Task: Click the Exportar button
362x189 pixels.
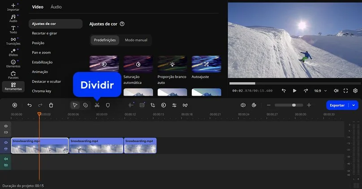Action: tap(337, 105)
